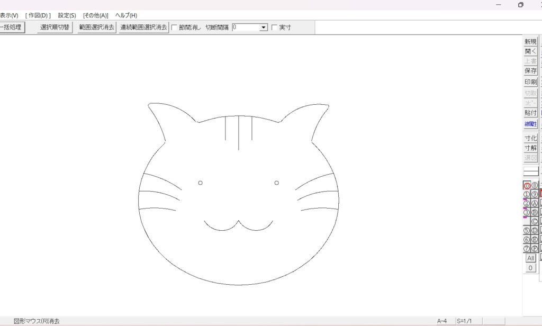Toggle layer 0 in the layer bar
The image size is (542, 326).
527,186
